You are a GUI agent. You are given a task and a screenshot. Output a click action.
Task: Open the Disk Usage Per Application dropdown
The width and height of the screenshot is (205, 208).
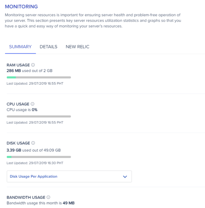(69, 176)
